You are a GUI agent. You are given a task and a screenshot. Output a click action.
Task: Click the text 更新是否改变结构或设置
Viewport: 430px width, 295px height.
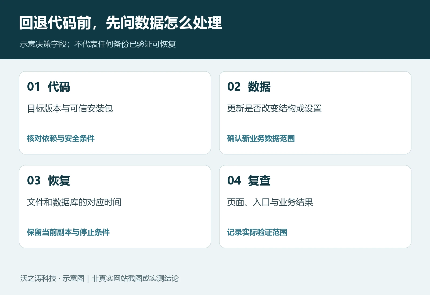274,108
